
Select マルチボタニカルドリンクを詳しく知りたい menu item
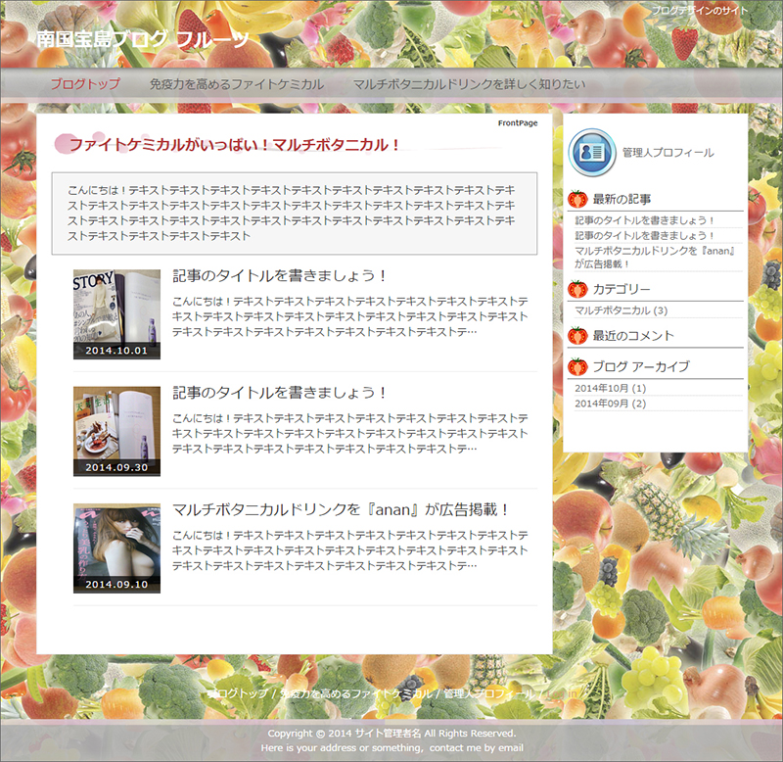click(469, 84)
